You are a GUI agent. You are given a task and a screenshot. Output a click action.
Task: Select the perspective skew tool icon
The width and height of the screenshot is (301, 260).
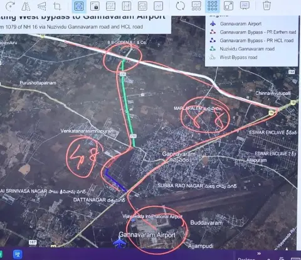click(42, 6)
